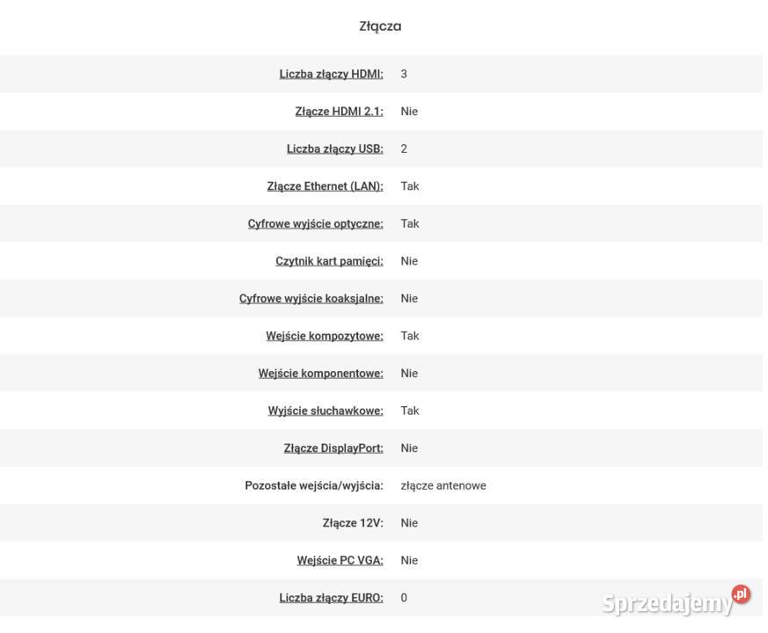768x633 pixels.
Task: Select the 'Wejście kompozytowe' link
Action: pos(325,336)
